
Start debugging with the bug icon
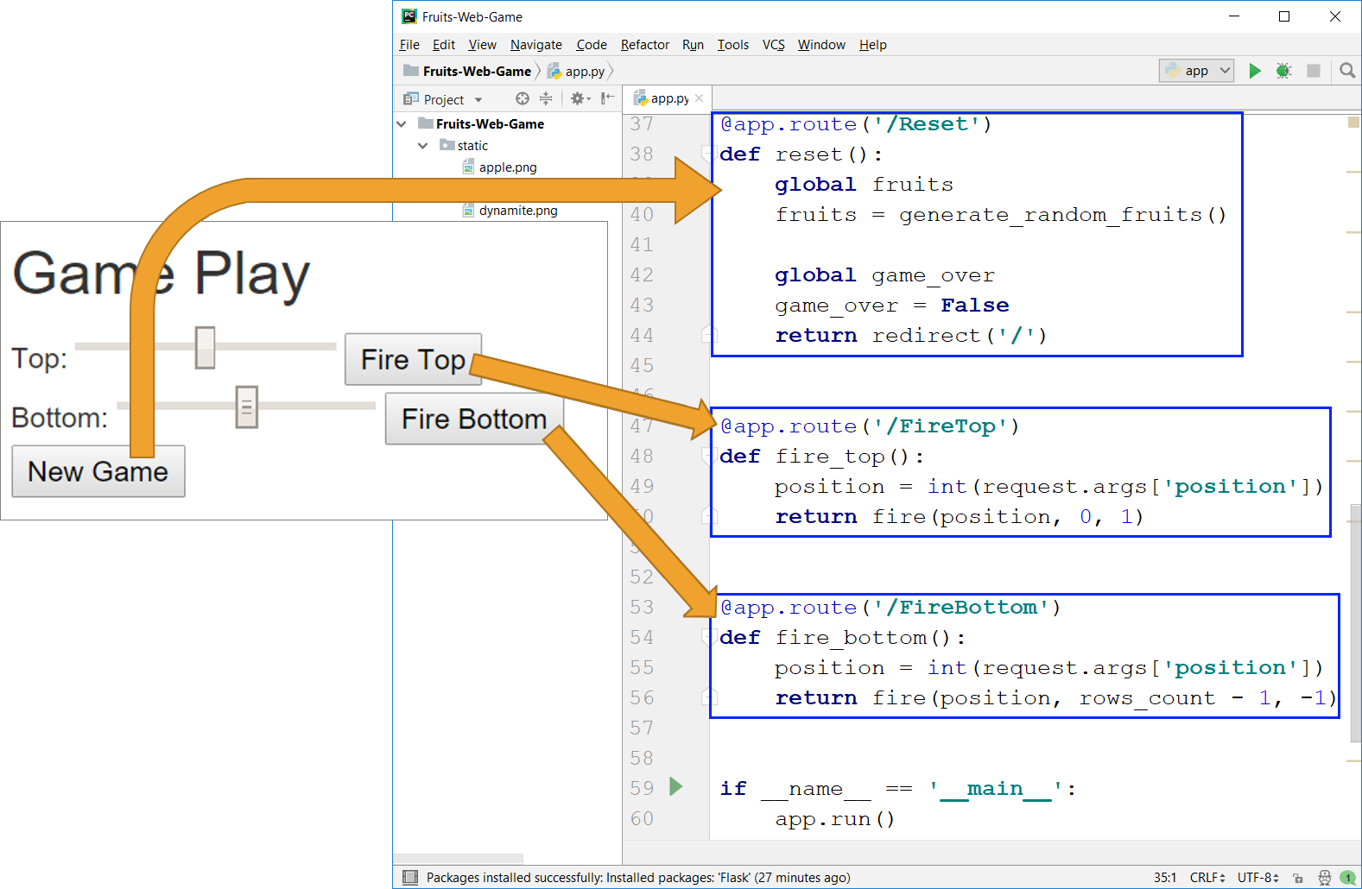click(1283, 71)
